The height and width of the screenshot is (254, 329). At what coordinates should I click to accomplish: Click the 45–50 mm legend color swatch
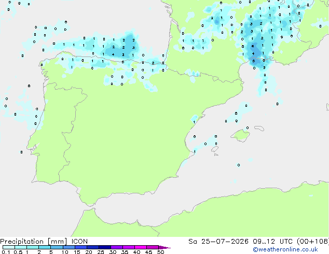click(x=153, y=247)
